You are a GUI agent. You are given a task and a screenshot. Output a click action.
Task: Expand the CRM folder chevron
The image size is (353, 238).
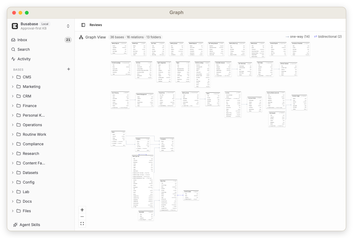pyautogui.click(x=12, y=96)
